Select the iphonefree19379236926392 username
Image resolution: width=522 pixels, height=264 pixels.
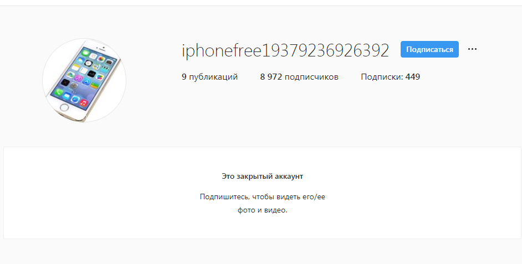[x=285, y=50]
